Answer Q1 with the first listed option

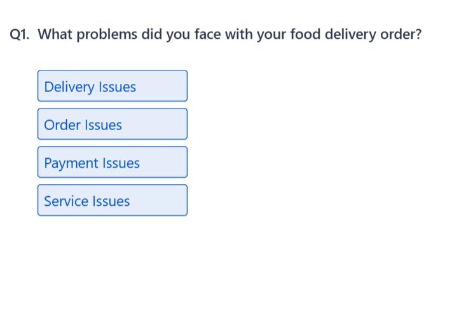tap(112, 86)
